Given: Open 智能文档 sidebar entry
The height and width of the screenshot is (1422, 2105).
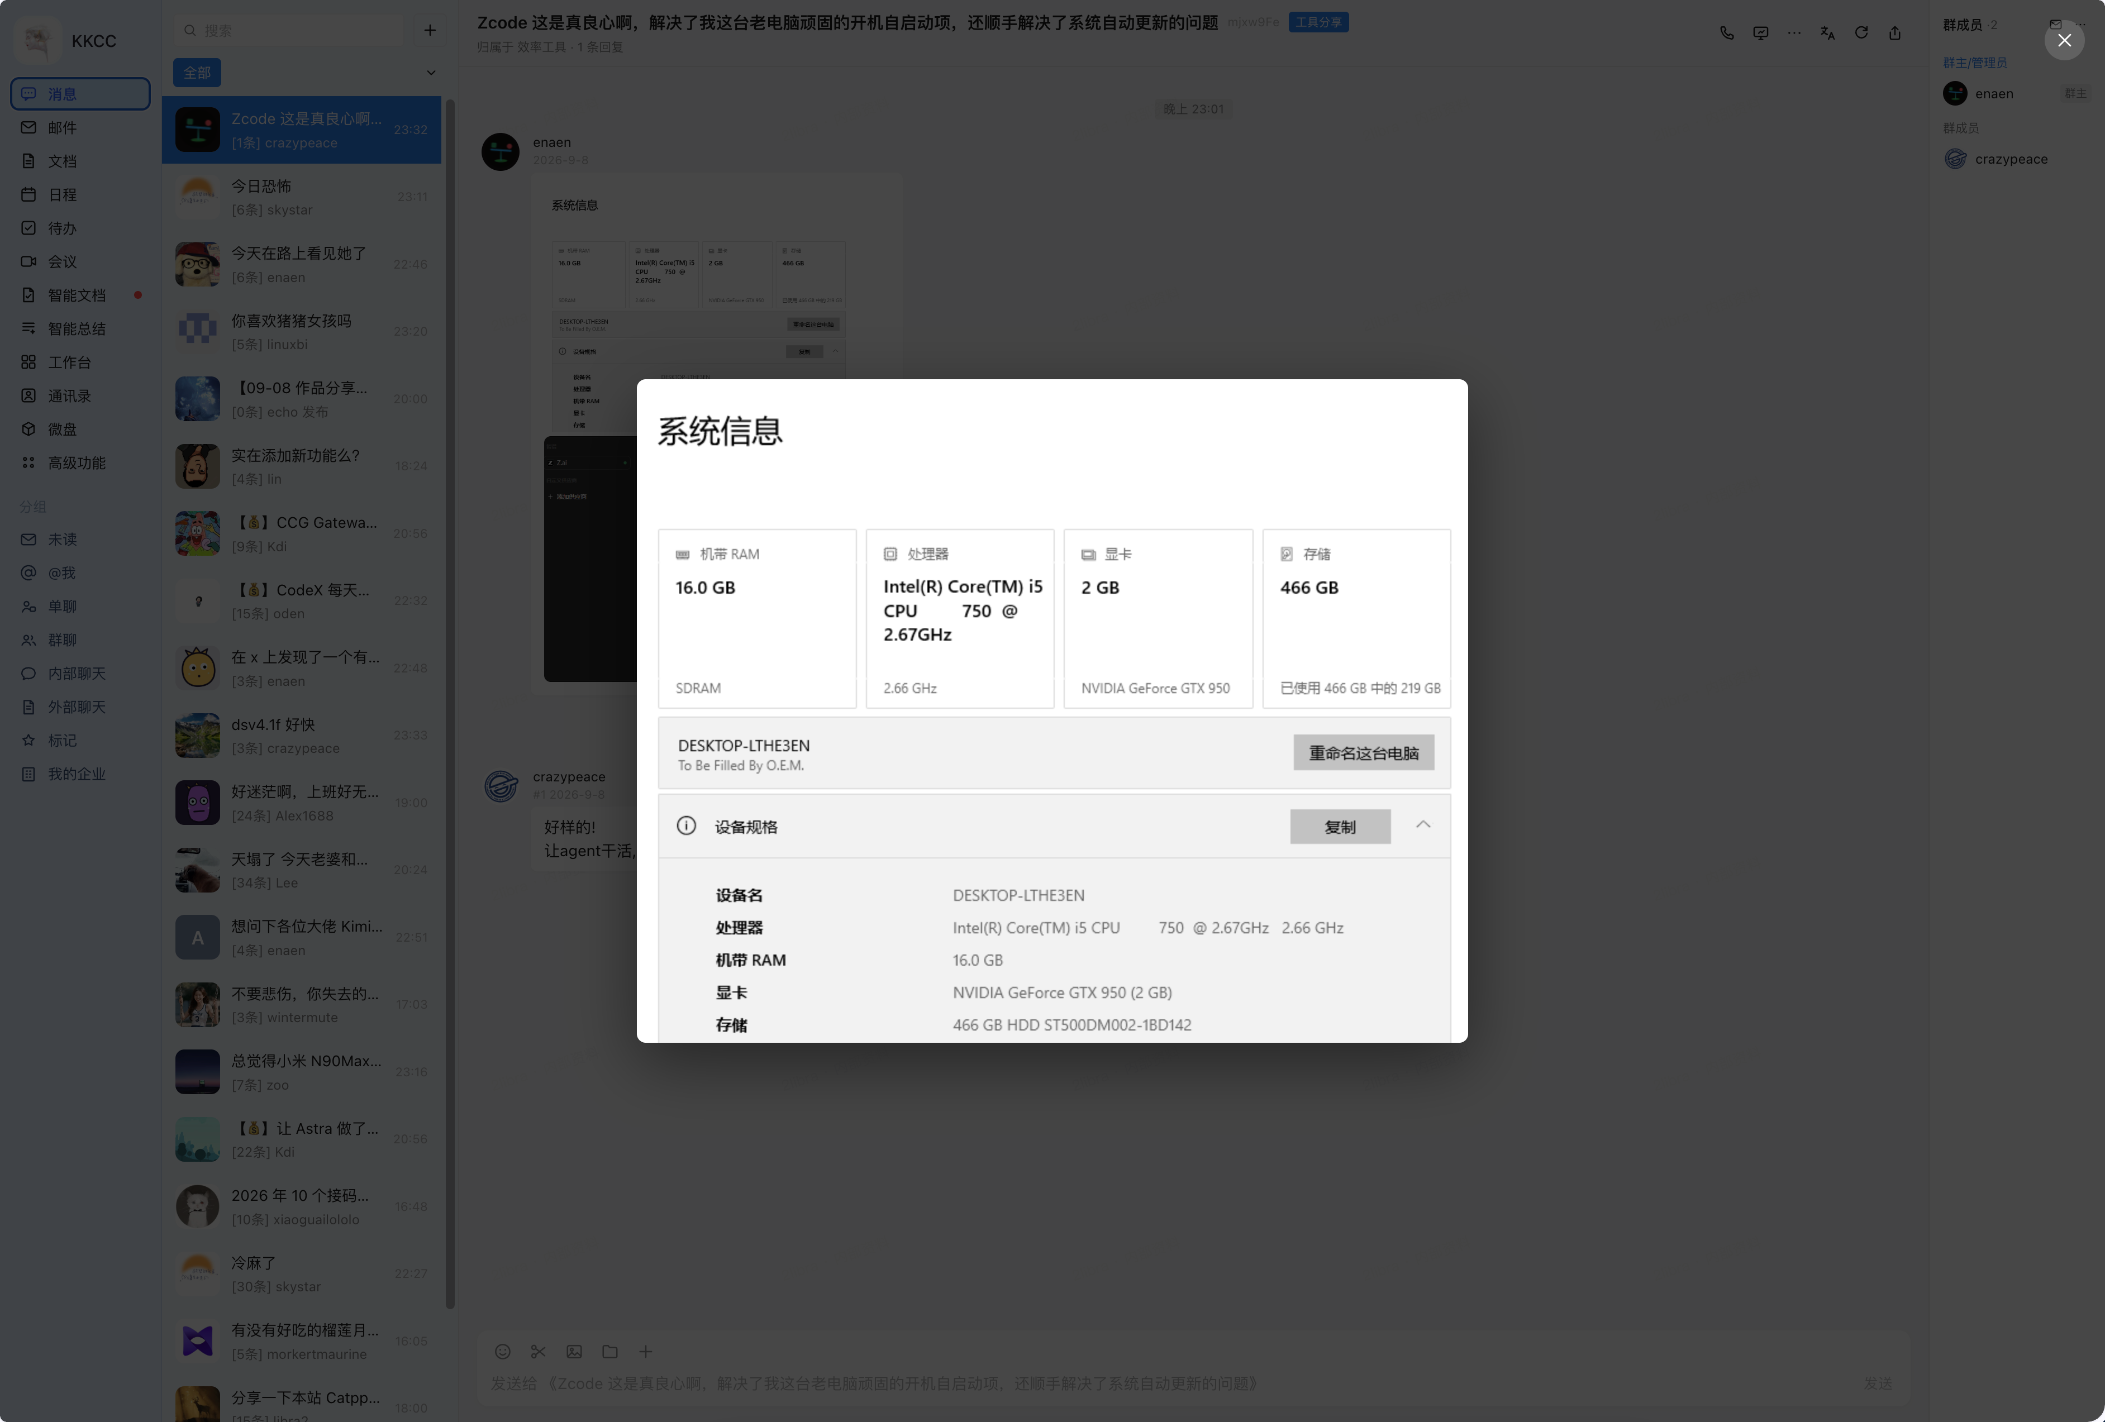Looking at the screenshot, I should click(80, 294).
